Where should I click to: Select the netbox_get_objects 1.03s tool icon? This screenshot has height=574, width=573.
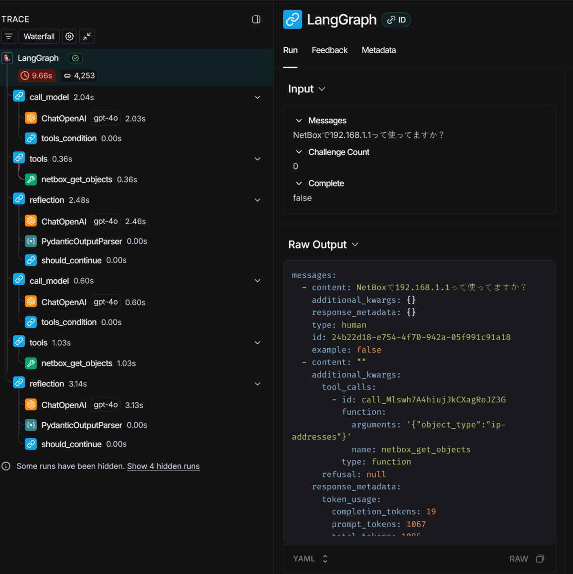click(x=31, y=363)
